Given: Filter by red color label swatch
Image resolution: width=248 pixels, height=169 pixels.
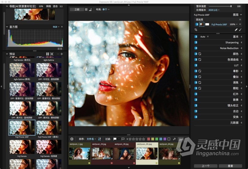Looking at the screenshot, I should click(x=148, y=139).
